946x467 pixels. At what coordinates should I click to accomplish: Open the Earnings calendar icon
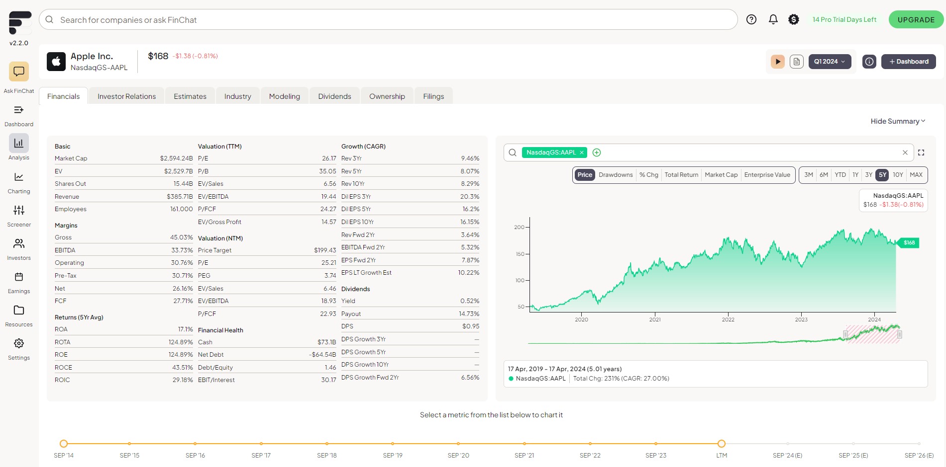(19, 277)
